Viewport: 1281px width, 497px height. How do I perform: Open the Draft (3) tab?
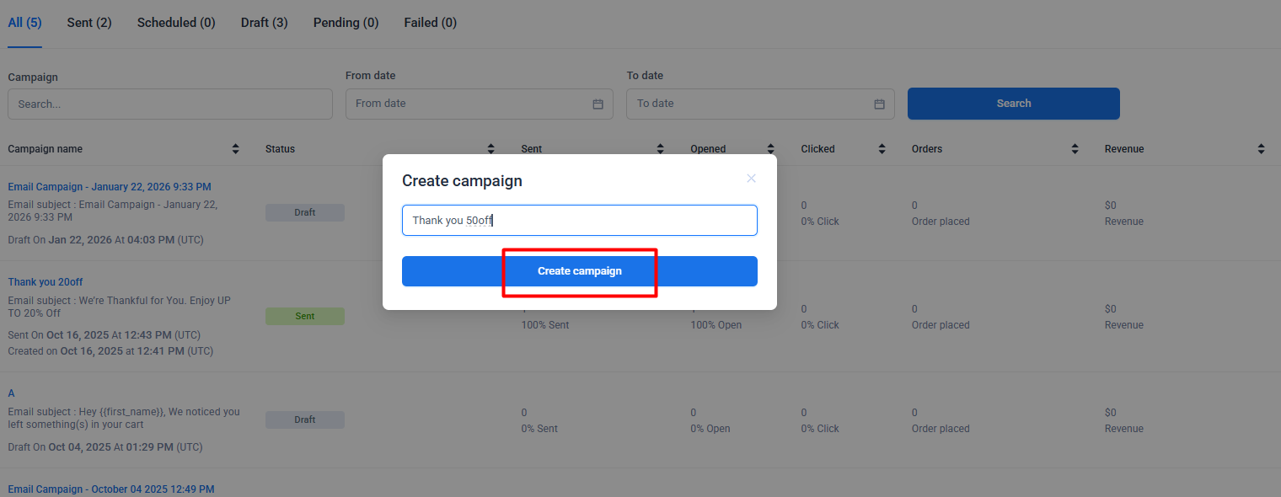click(264, 23)
